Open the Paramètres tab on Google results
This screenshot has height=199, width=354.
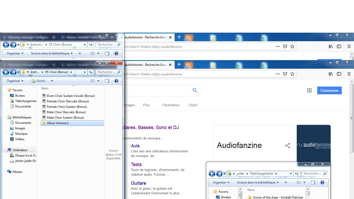(171, 105)
